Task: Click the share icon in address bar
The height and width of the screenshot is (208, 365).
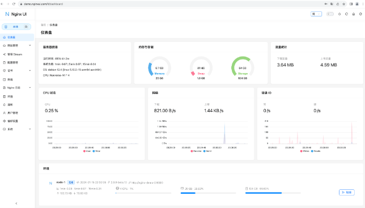Action: pyautogui.click(x=338, y=4)
